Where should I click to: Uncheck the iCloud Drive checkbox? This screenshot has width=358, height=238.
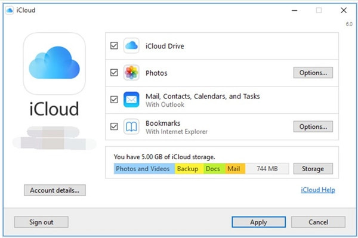(x=114, y=46)
